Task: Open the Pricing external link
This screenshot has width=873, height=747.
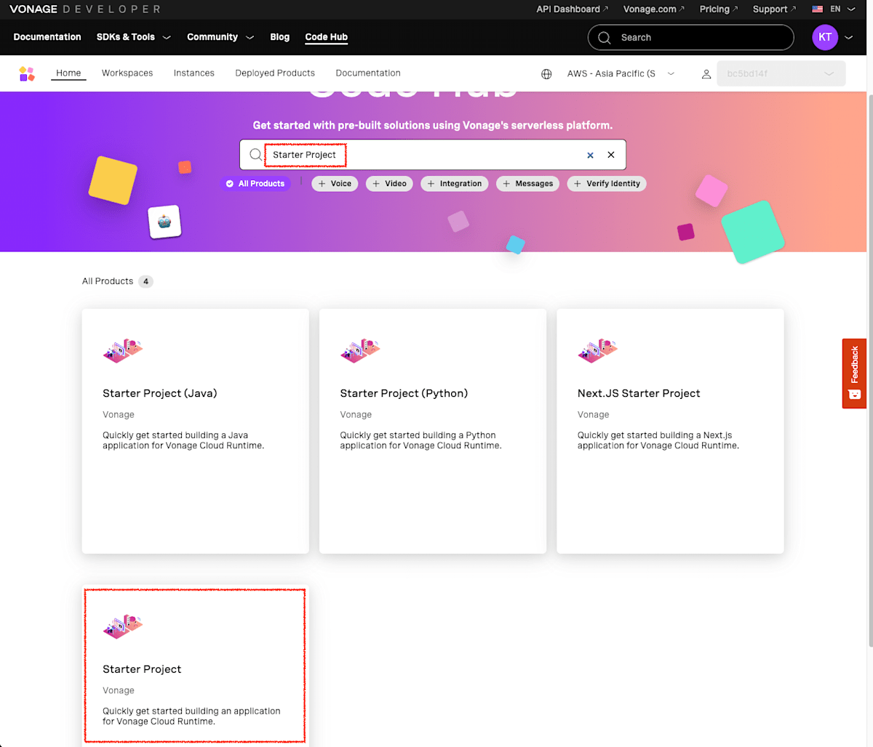Action: [x=719, y=9]
